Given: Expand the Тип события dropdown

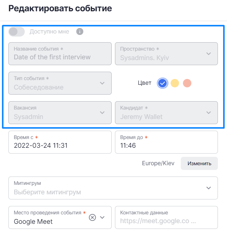Looking at the screenshot, I should tap(102, 83).
